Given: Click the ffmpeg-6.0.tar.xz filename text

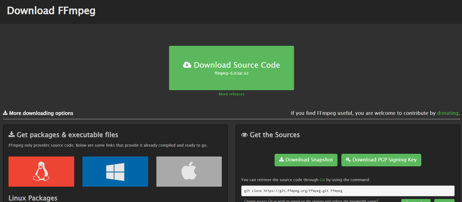Looking at the screenshot, I should 231,73.
